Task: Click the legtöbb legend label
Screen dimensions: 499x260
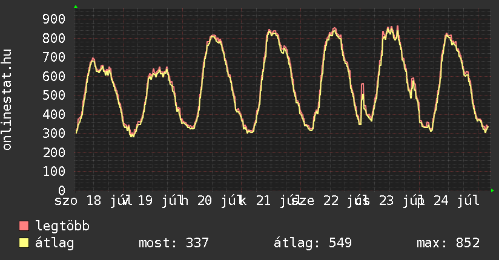Action: click(62, 226)
